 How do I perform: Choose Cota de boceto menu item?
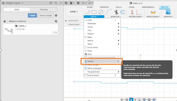pyautogui.click(x=102, y=75)
